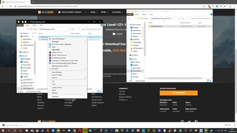
Task: Open the Media dropdown menu
Action: coord(104,12)
